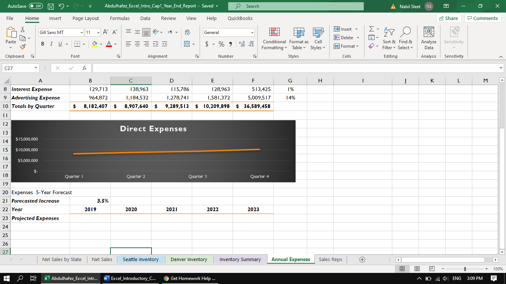This screenshot has height=284, width=506.
Task: Click the Insert Function fx icon
Action: 84,68
